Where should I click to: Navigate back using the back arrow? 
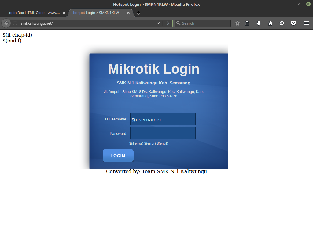pyautogui.click(x=6, y=23)
